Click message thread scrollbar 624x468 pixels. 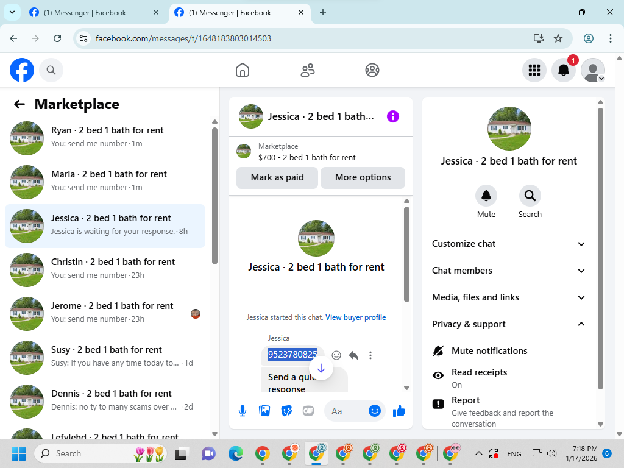point(406,254)
